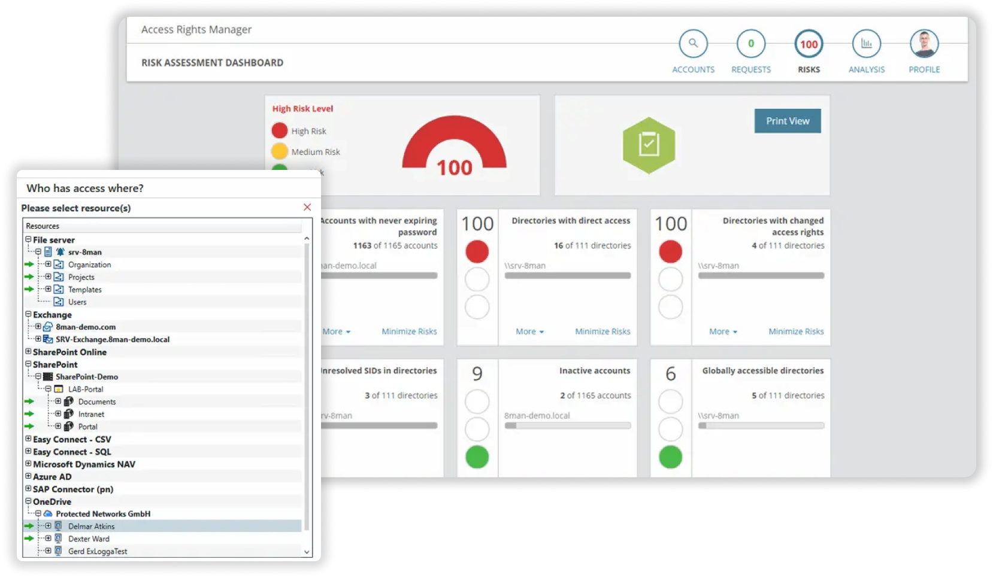Click the LAB-Portal icon
The image size is (993, 578).
tap(59, 389)
